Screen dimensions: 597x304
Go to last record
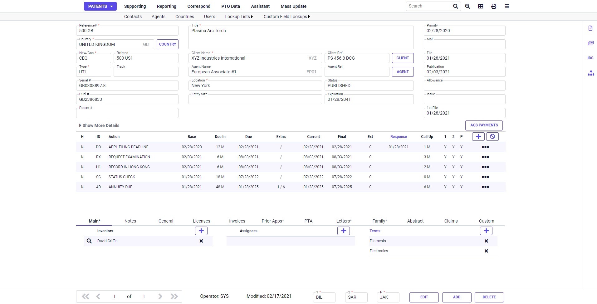(174, 297)
